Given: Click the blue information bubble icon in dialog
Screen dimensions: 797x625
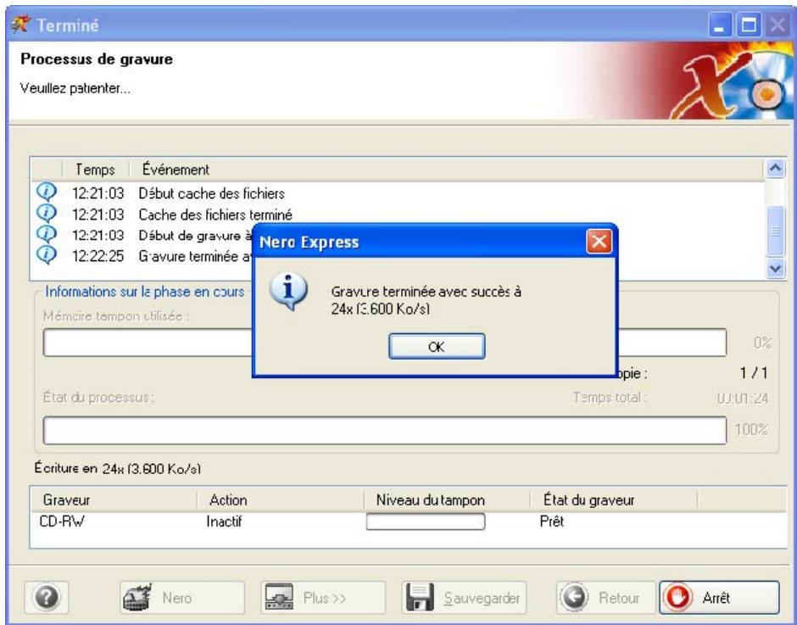Looking at the screenshot, I should 289,292.
